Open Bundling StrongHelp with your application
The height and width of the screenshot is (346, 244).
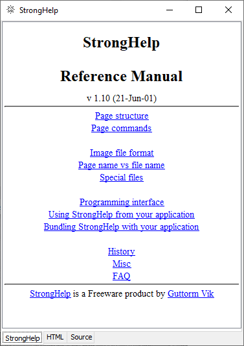[x=122, y=227]
